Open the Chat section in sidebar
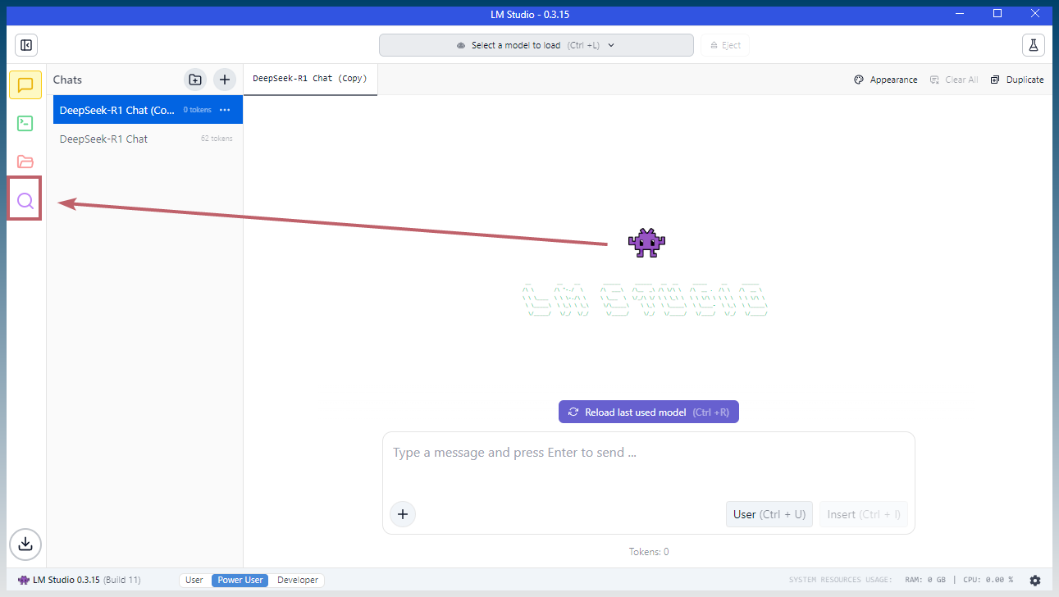 [x=25, y=85]
